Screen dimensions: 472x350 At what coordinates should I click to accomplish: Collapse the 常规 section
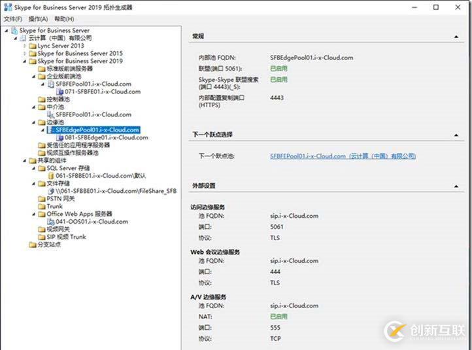click(x=456, y=37)
